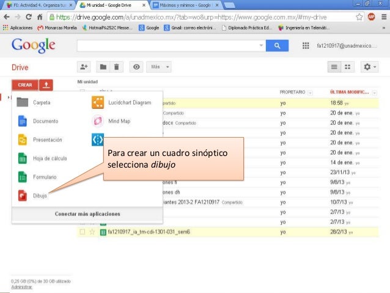
Task: Select the blue Documento icon
Action: [23, 121]
